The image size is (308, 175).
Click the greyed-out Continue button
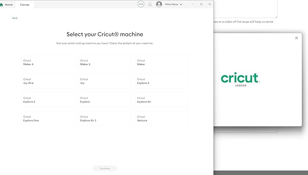click(105, 168)
